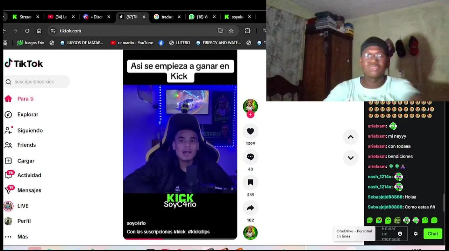Click the TikTok logo

(24, 63)
